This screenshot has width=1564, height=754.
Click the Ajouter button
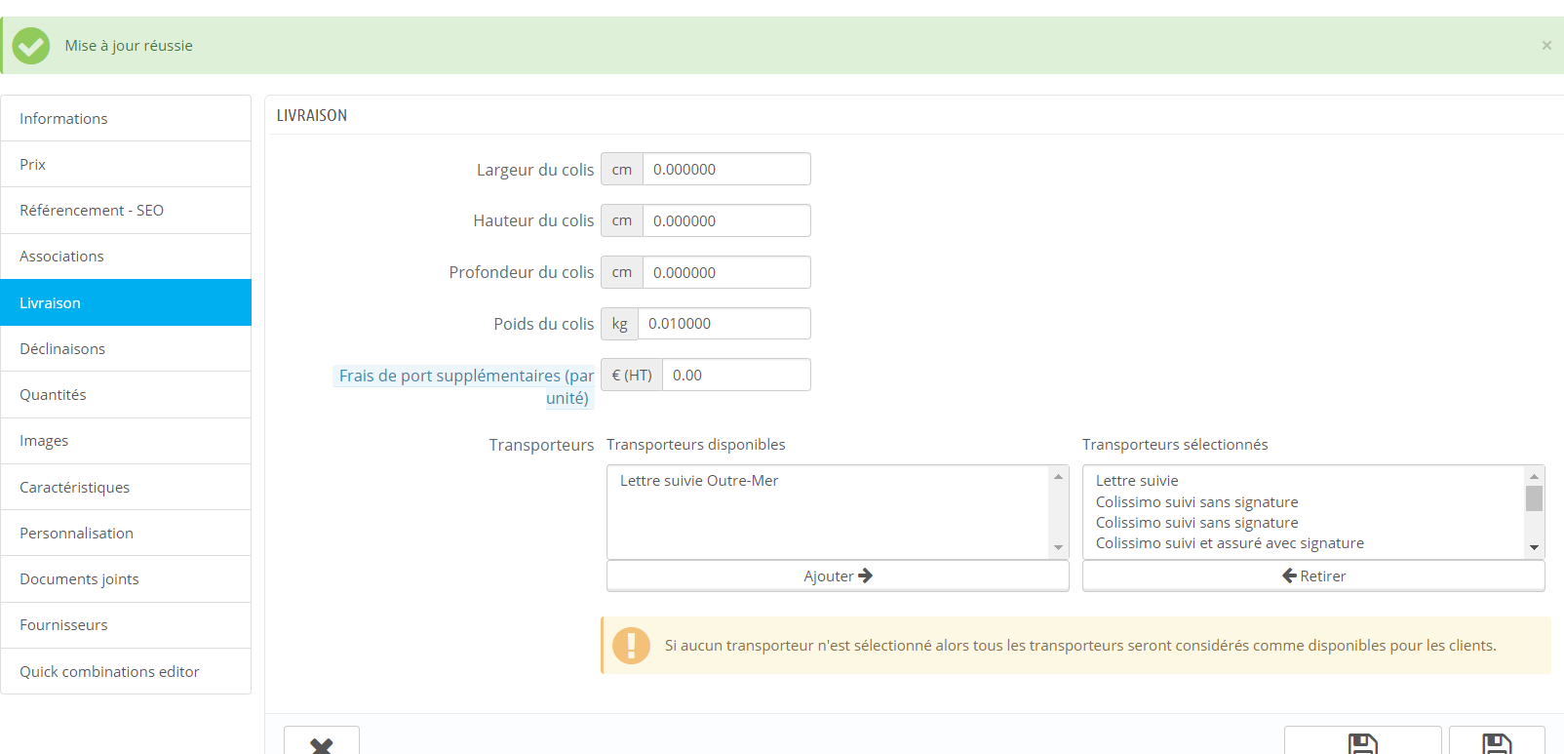pos(838,575)
